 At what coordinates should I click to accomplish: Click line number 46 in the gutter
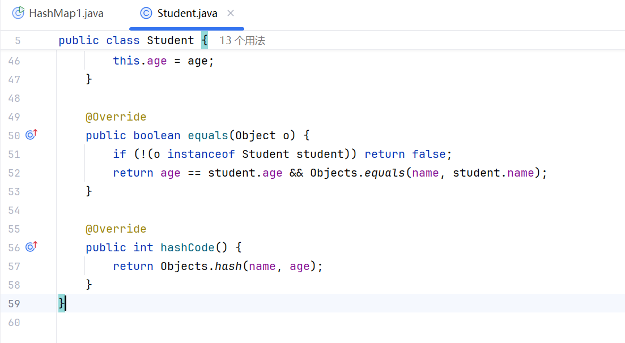pyautogui.click(x=14, y=61)
